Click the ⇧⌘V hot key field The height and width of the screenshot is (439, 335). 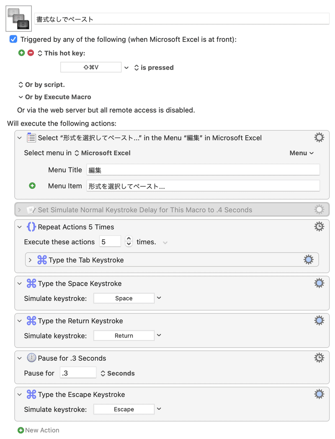(x=91, y=67)
